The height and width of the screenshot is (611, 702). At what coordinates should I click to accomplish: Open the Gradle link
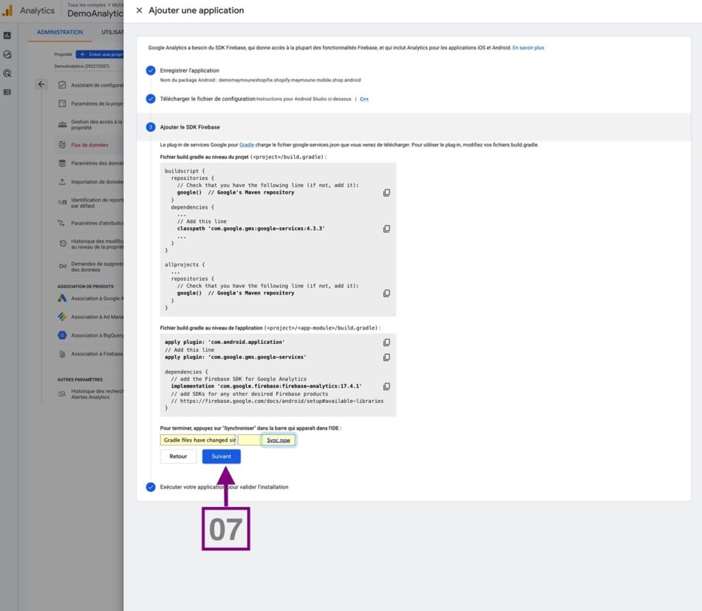pos(247,145)
